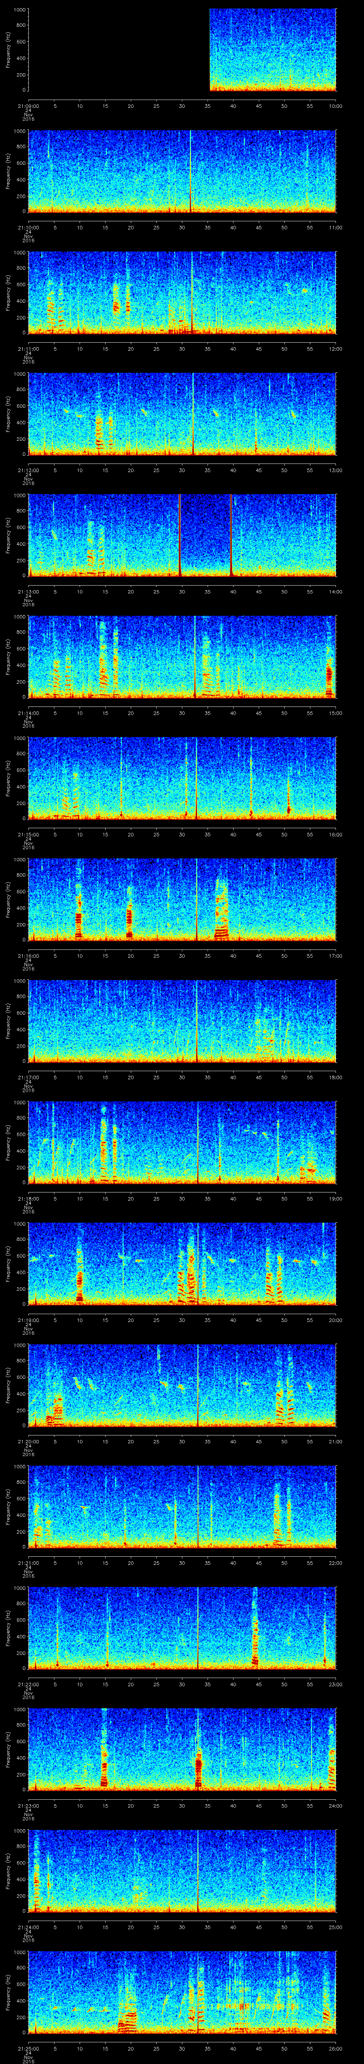This screenshot has width=364, height=2064.
Task: Click the 12:00 end time label
Action: point(335,349)
